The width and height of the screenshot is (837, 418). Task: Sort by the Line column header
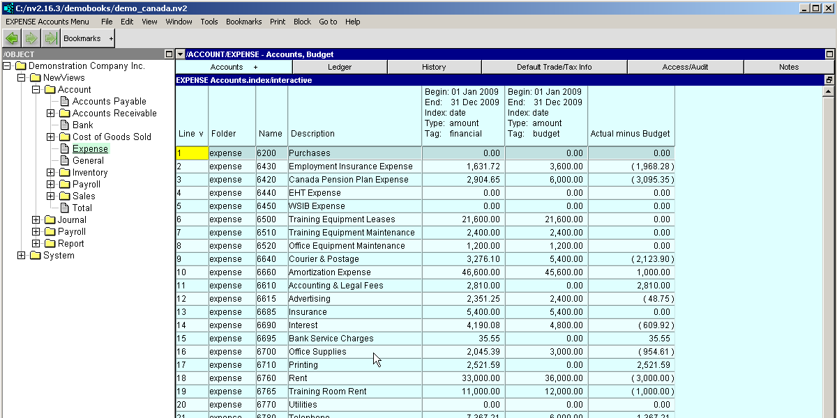[x=191, y=133]
